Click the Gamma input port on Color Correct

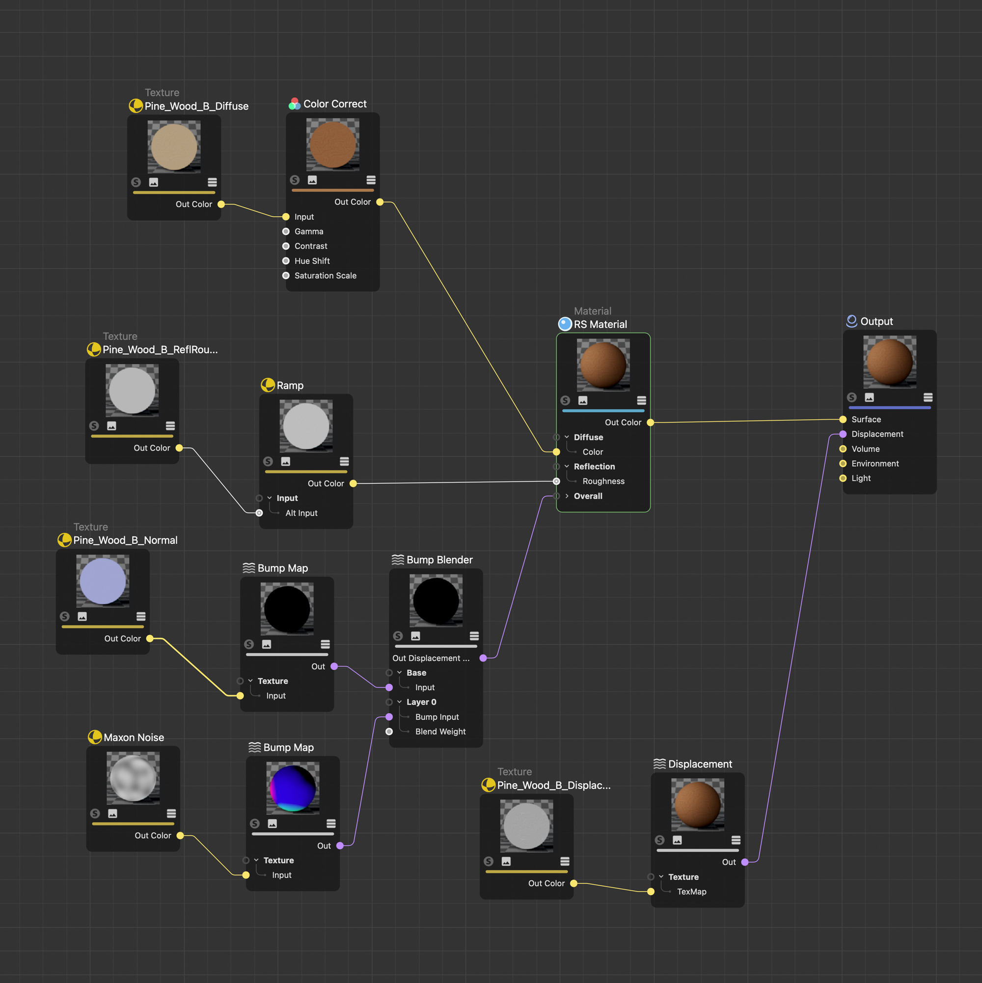(x=286, y=231)
